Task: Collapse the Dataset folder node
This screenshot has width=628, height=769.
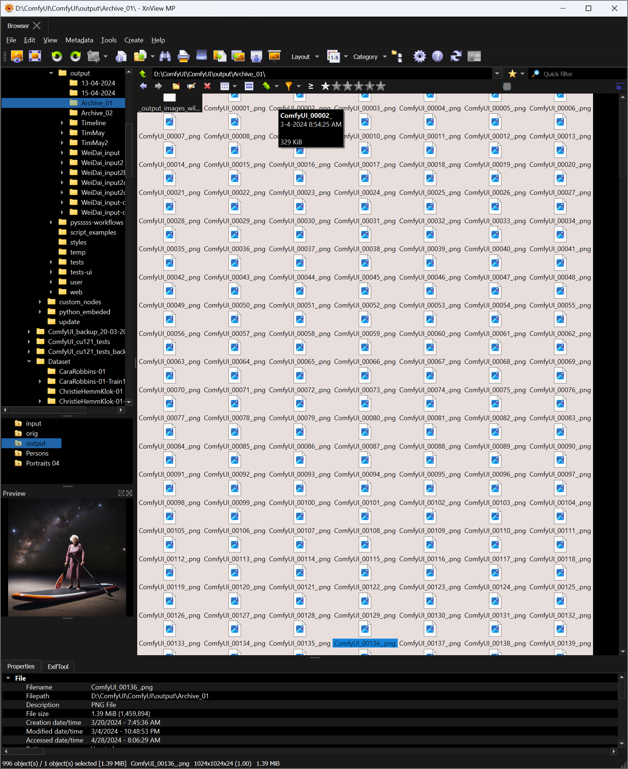Action: tap(29, 362)
